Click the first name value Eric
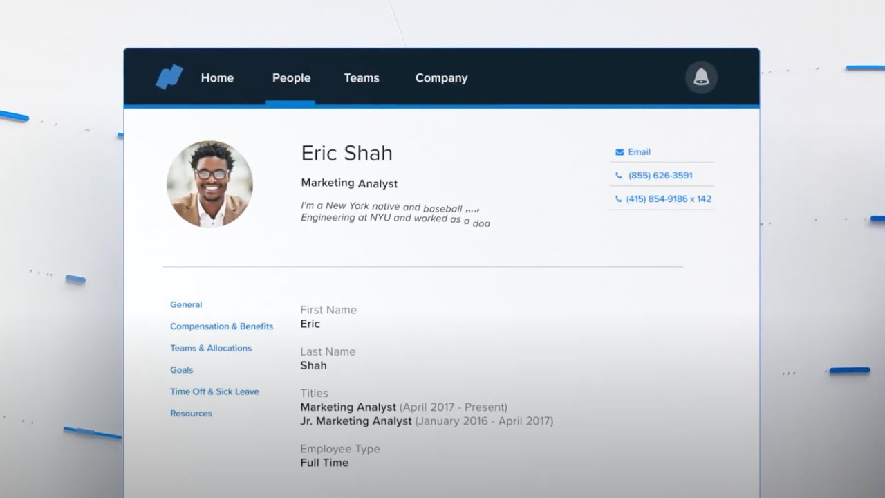Image resolution: width=885 pixels, height=498 pixels. pyautogui.click(x=310, y=324)
